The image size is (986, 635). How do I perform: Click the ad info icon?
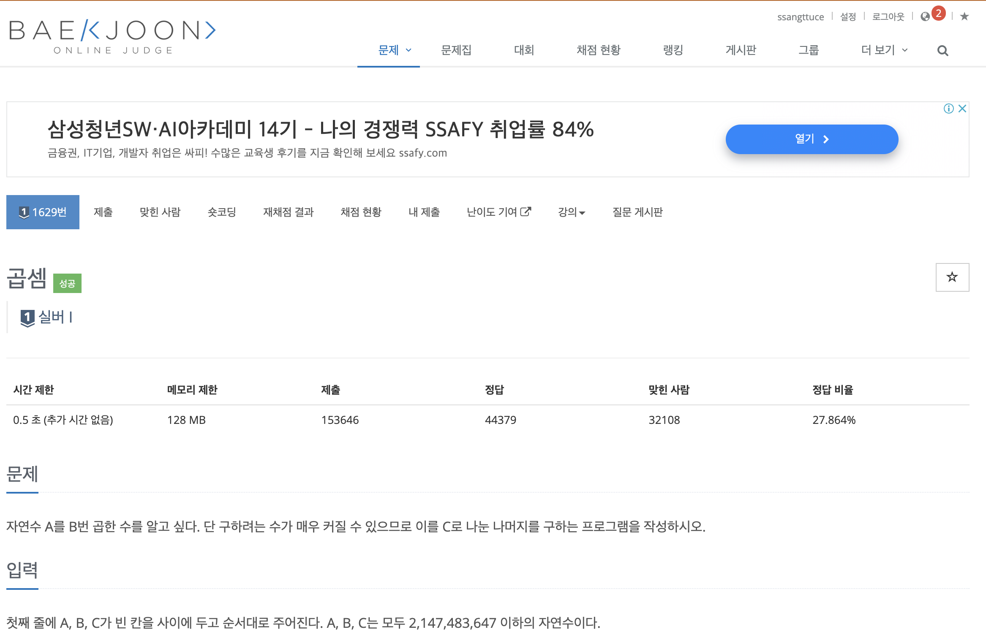click(948, 109)
